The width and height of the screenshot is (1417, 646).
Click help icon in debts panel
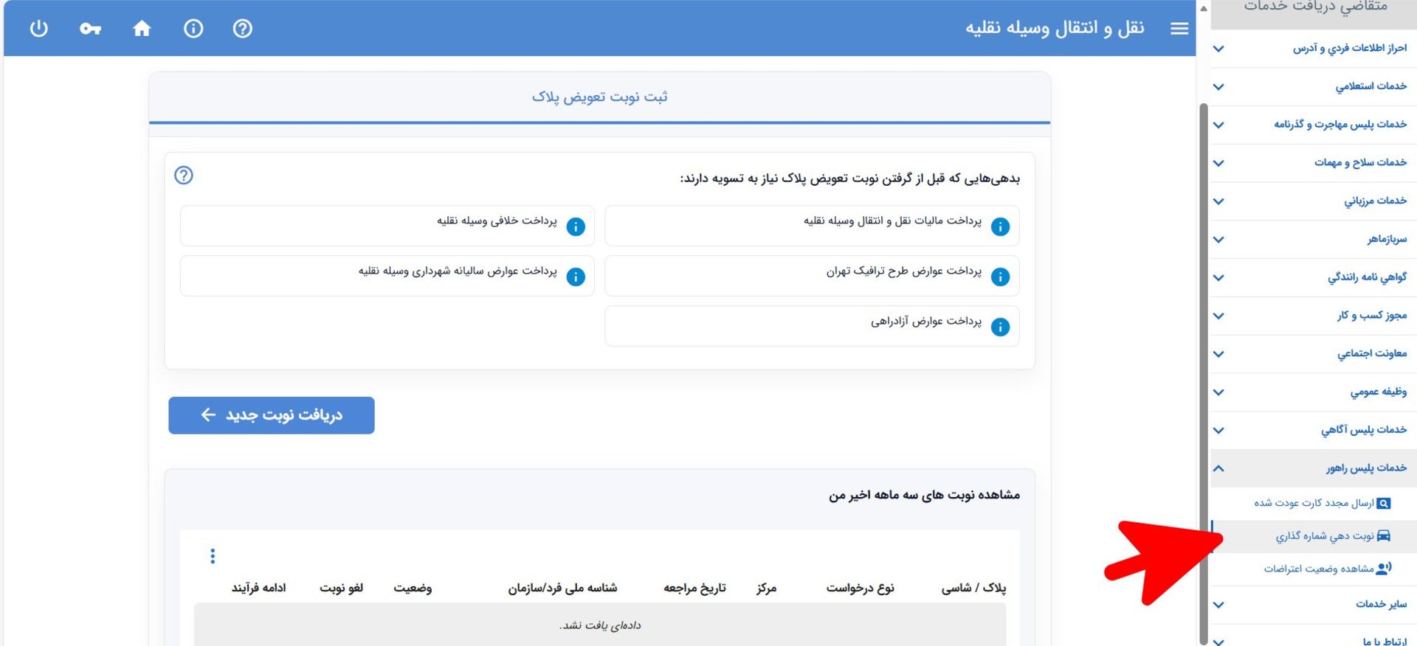(x=184, y=175)
